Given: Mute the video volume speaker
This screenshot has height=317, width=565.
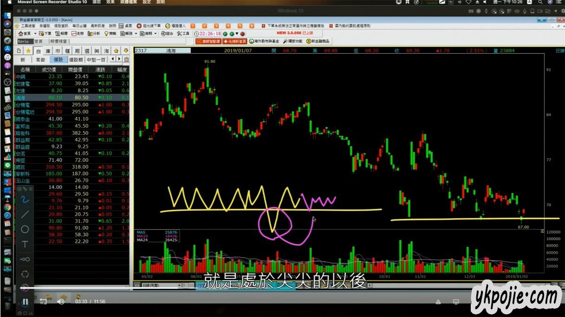Looking at the screenshot, I should coord(60,302).
